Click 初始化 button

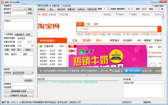pyautogui.click(x=28, y=50)
